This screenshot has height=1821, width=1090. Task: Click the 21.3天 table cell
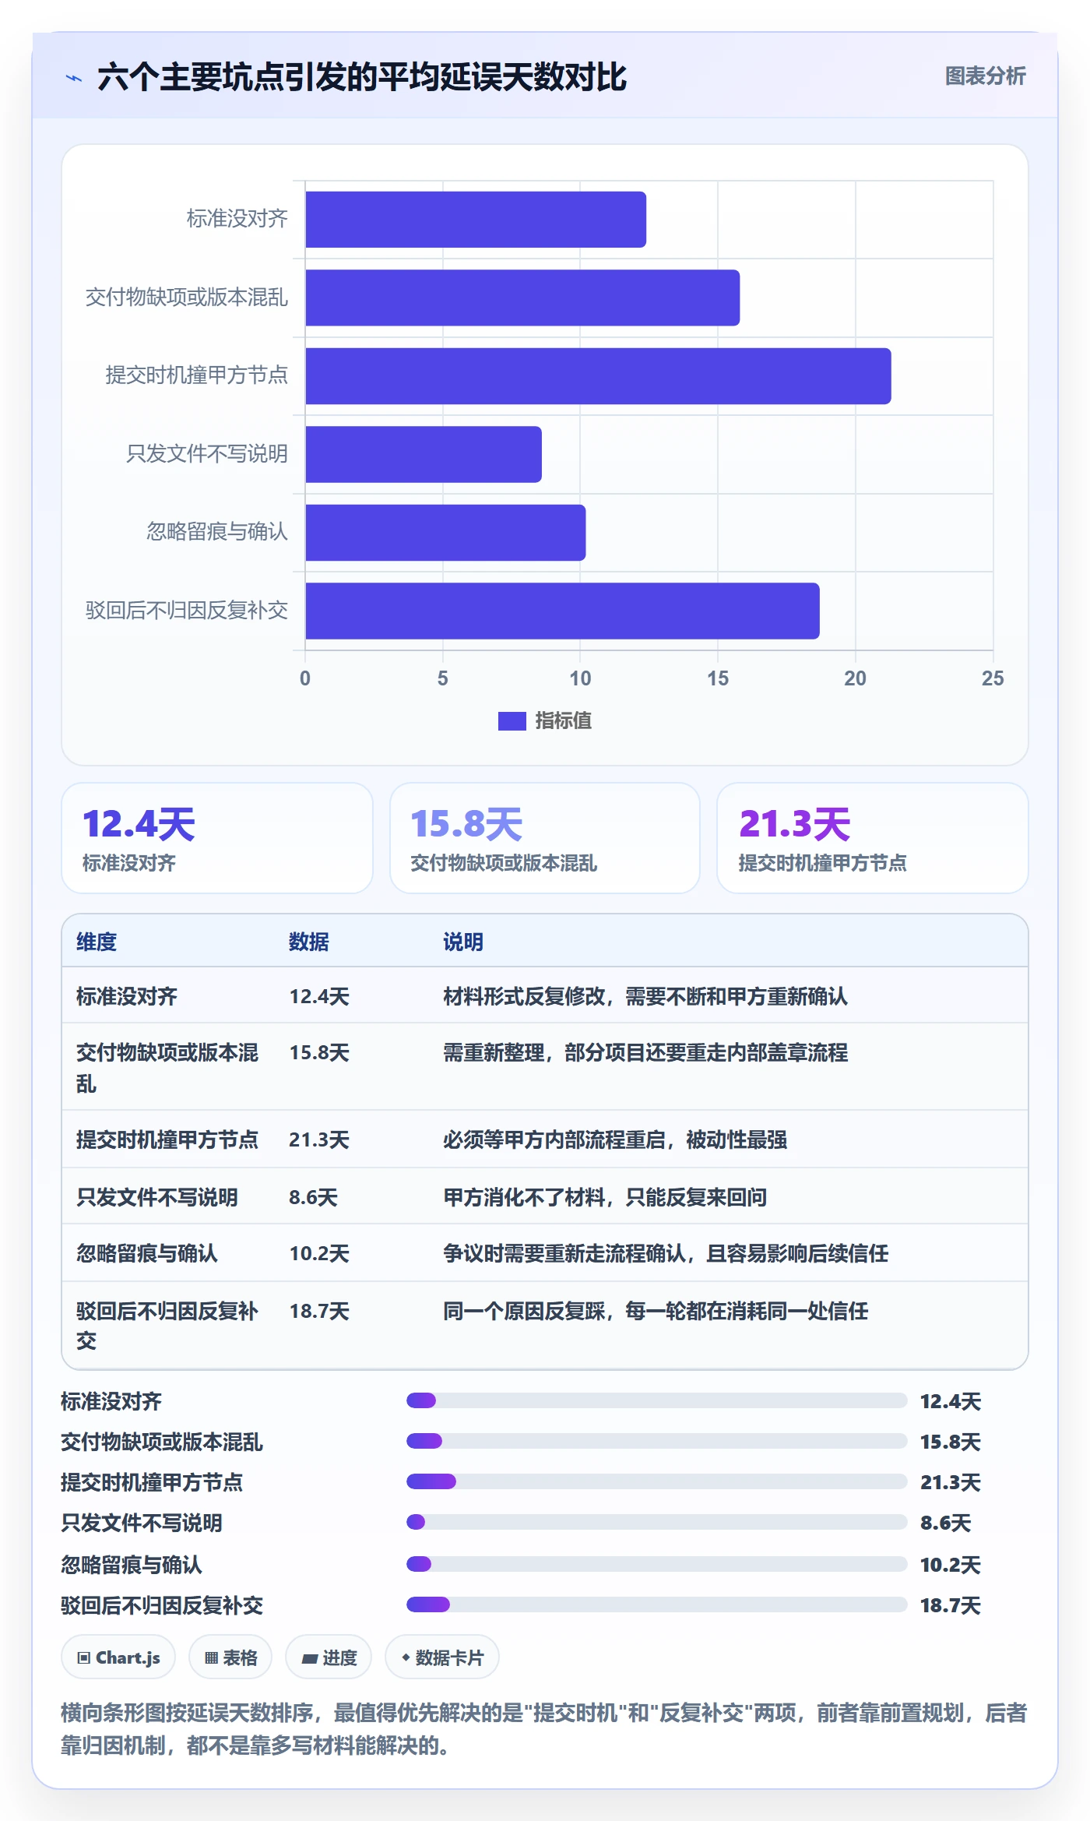319,1139
